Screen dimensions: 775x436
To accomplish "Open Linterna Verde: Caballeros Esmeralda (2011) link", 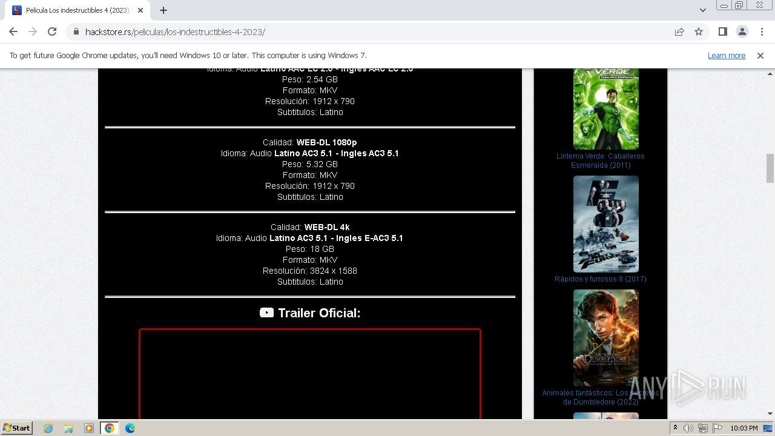I will [600, 160].
